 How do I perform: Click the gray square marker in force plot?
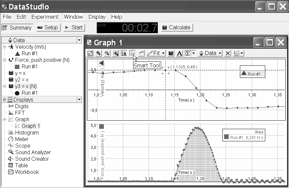click(x=101, y=127)
